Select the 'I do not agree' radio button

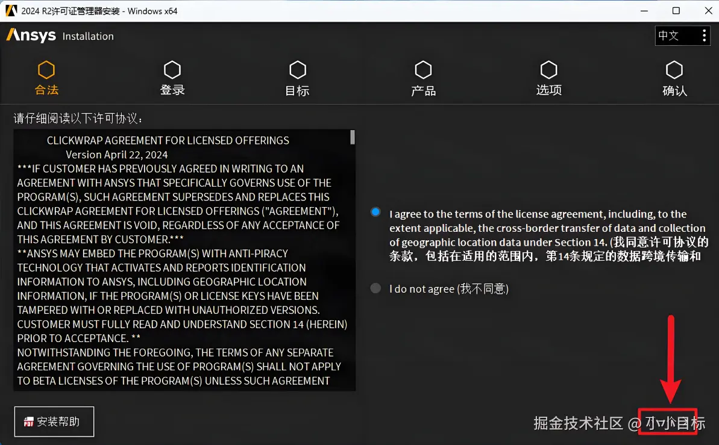click(x=375, y=288)
